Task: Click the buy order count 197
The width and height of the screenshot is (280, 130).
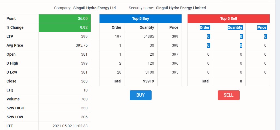Action: [x=118, y=36]
